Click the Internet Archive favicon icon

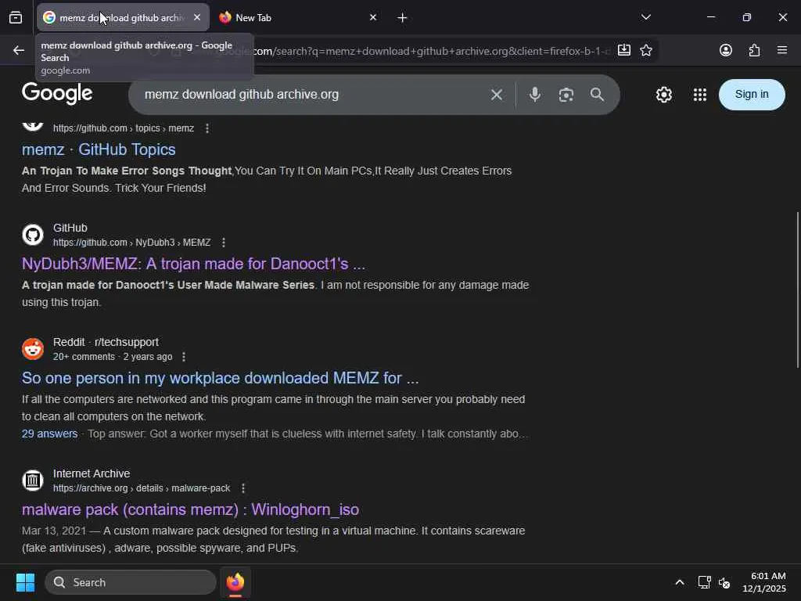tap(33, 480)
